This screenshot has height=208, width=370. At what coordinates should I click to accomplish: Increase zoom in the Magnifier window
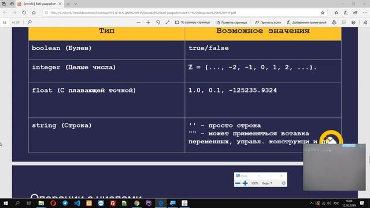245,183
